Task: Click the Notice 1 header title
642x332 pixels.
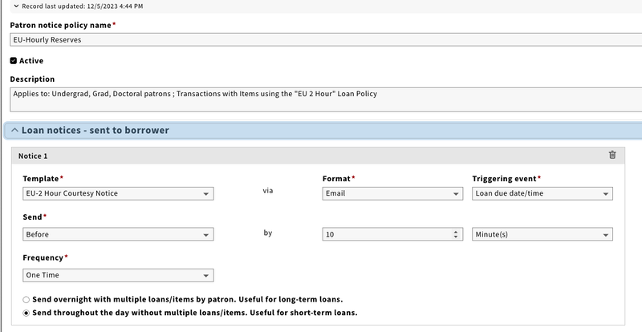Action: (34, 155)
